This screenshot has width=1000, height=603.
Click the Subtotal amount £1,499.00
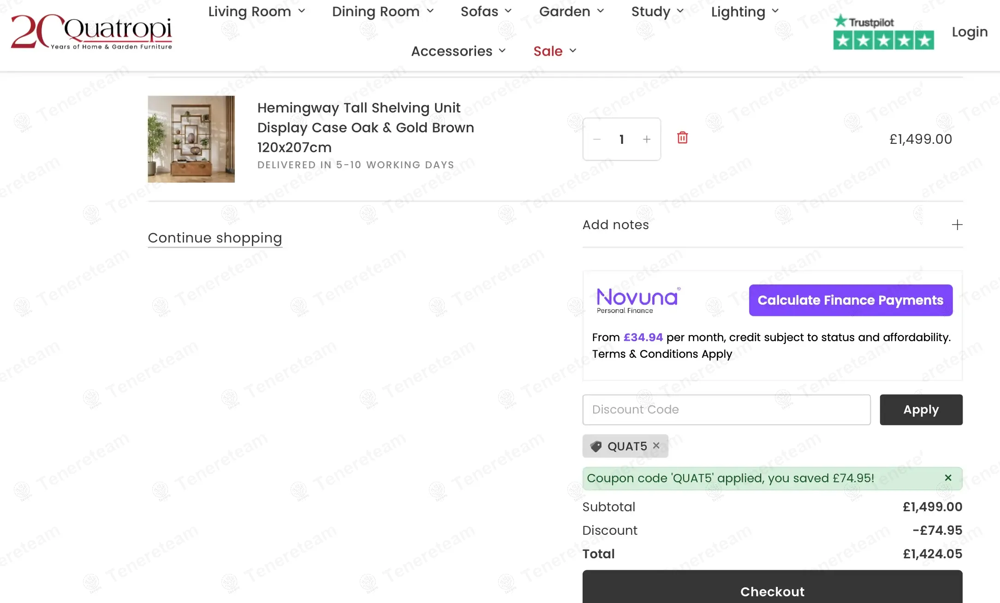[x=932, y=507]
